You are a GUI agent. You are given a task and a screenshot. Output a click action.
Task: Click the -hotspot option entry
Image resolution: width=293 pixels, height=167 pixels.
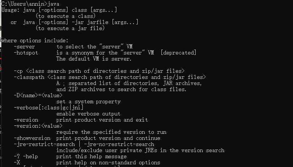[x=26, y=53]
